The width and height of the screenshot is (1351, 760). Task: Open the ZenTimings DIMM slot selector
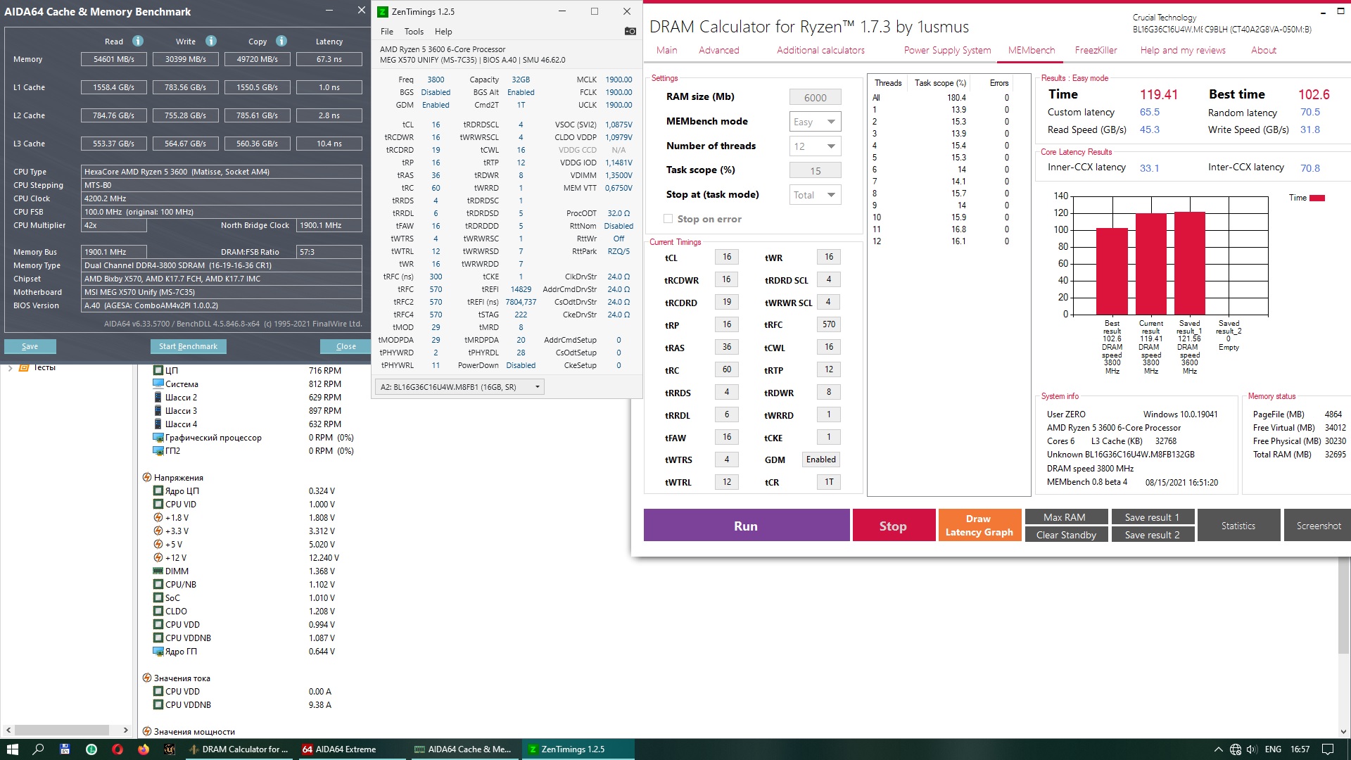click(x=459, y=387)
